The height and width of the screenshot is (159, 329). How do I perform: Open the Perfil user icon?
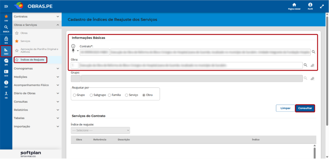(310, 6)
